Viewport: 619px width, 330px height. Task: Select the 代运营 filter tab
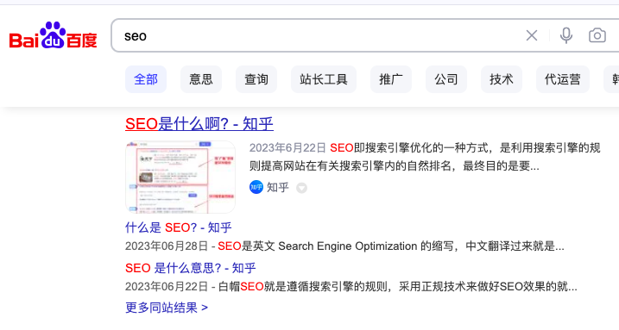pyautogui.click(x=563, y=79)
